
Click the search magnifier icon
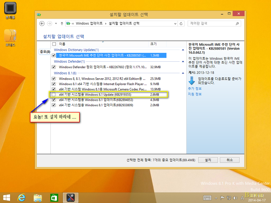tap(237, 24)
